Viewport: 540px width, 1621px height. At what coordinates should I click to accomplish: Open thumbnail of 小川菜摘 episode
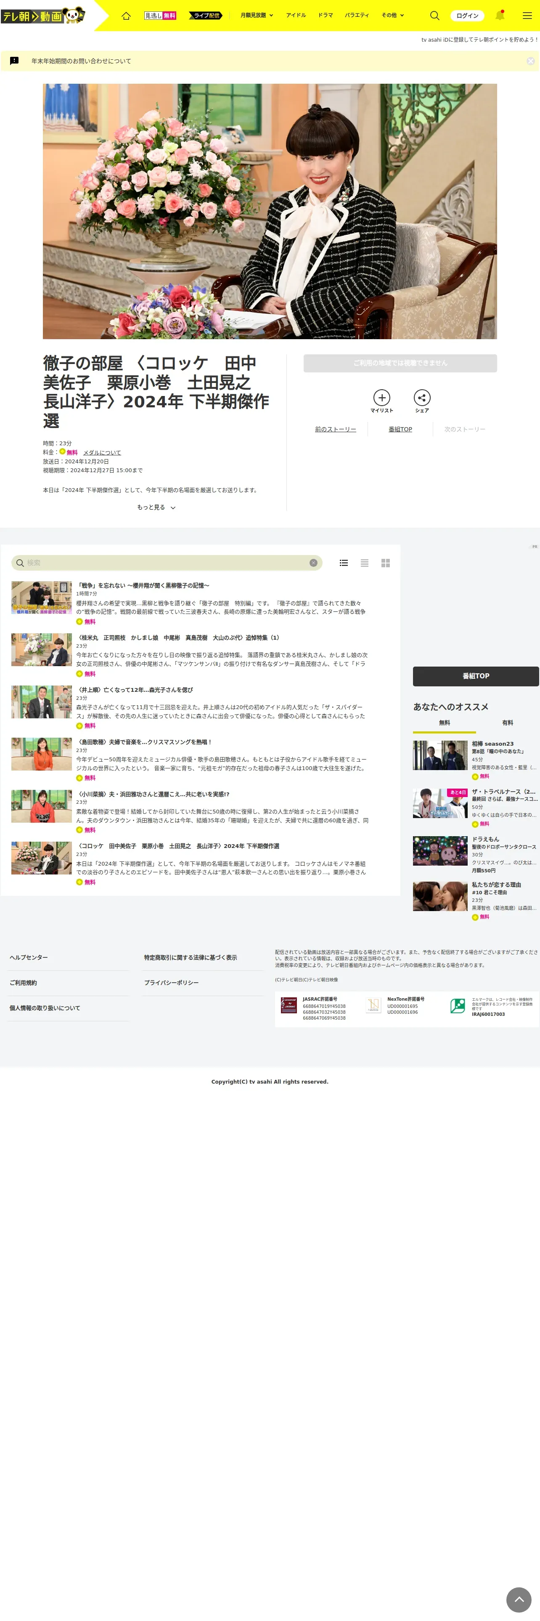(x=42, y=806)
